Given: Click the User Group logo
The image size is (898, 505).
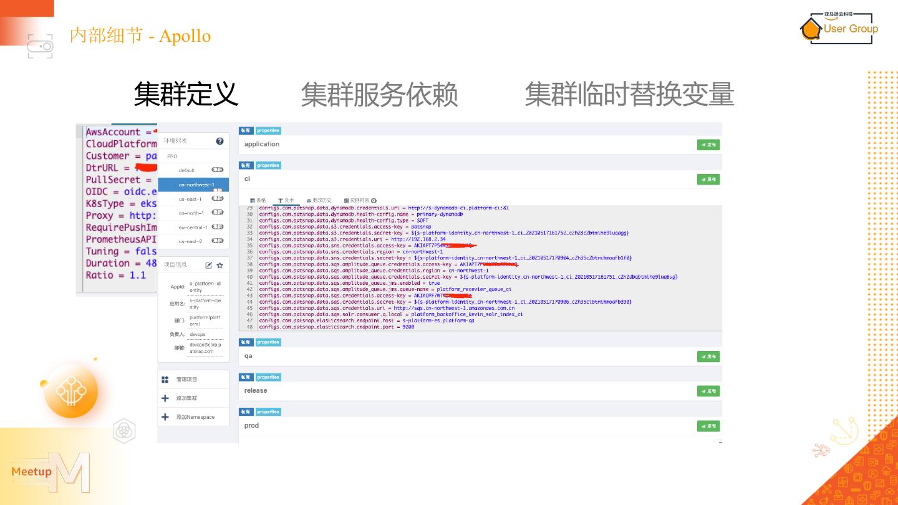Looking at the screenshot, I should (x=839, y=28).
